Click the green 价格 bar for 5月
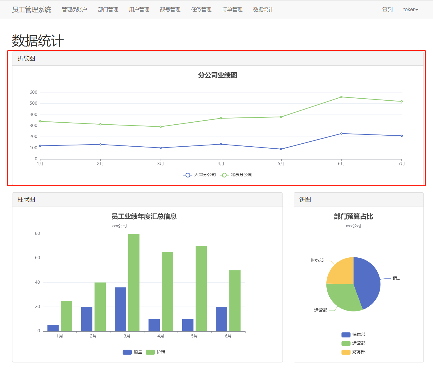The height and width of the screenshot is (369, 433). 201,289
